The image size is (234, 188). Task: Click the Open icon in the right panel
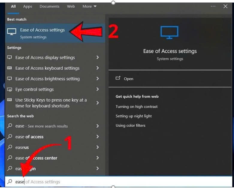[x=118, y=78]
